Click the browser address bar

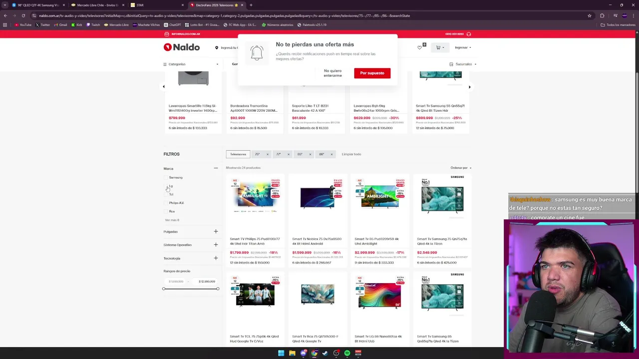[310, 15]
